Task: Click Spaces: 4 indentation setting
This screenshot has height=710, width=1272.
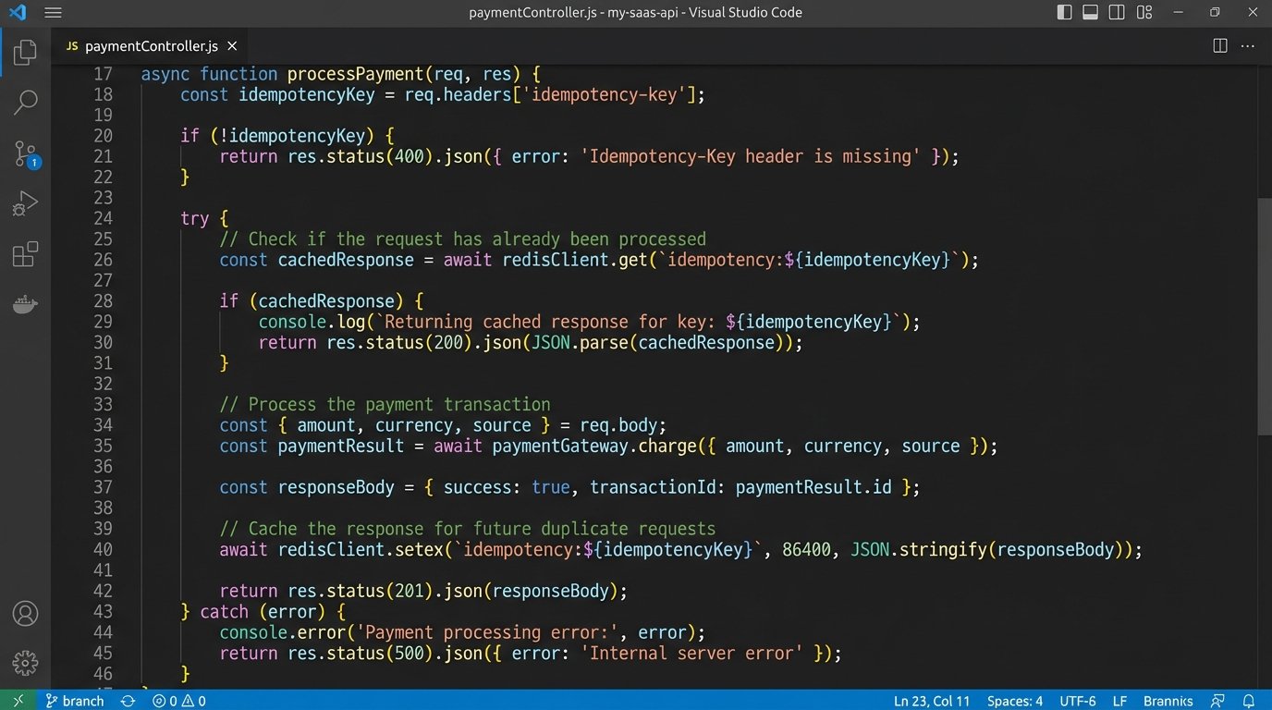Action: pyautogui.click(x=1014, y=701)
